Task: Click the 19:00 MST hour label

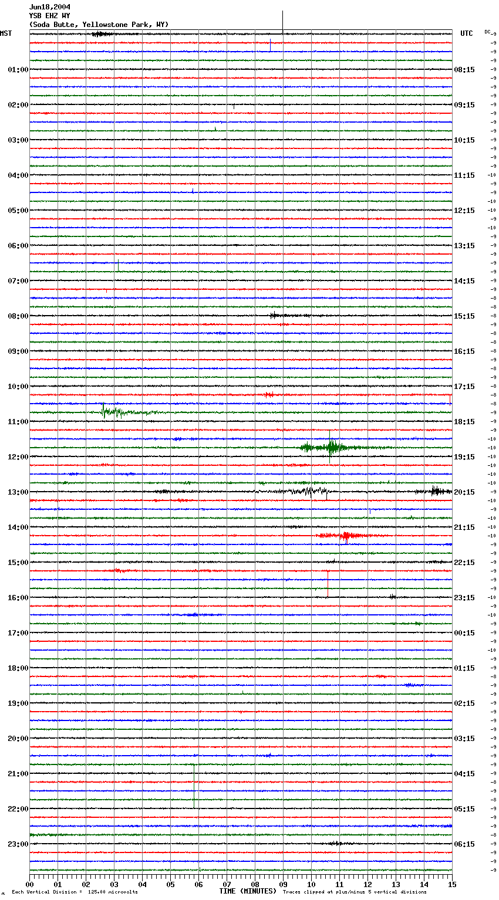Action: pyautogui.click(x=18, y=703)
